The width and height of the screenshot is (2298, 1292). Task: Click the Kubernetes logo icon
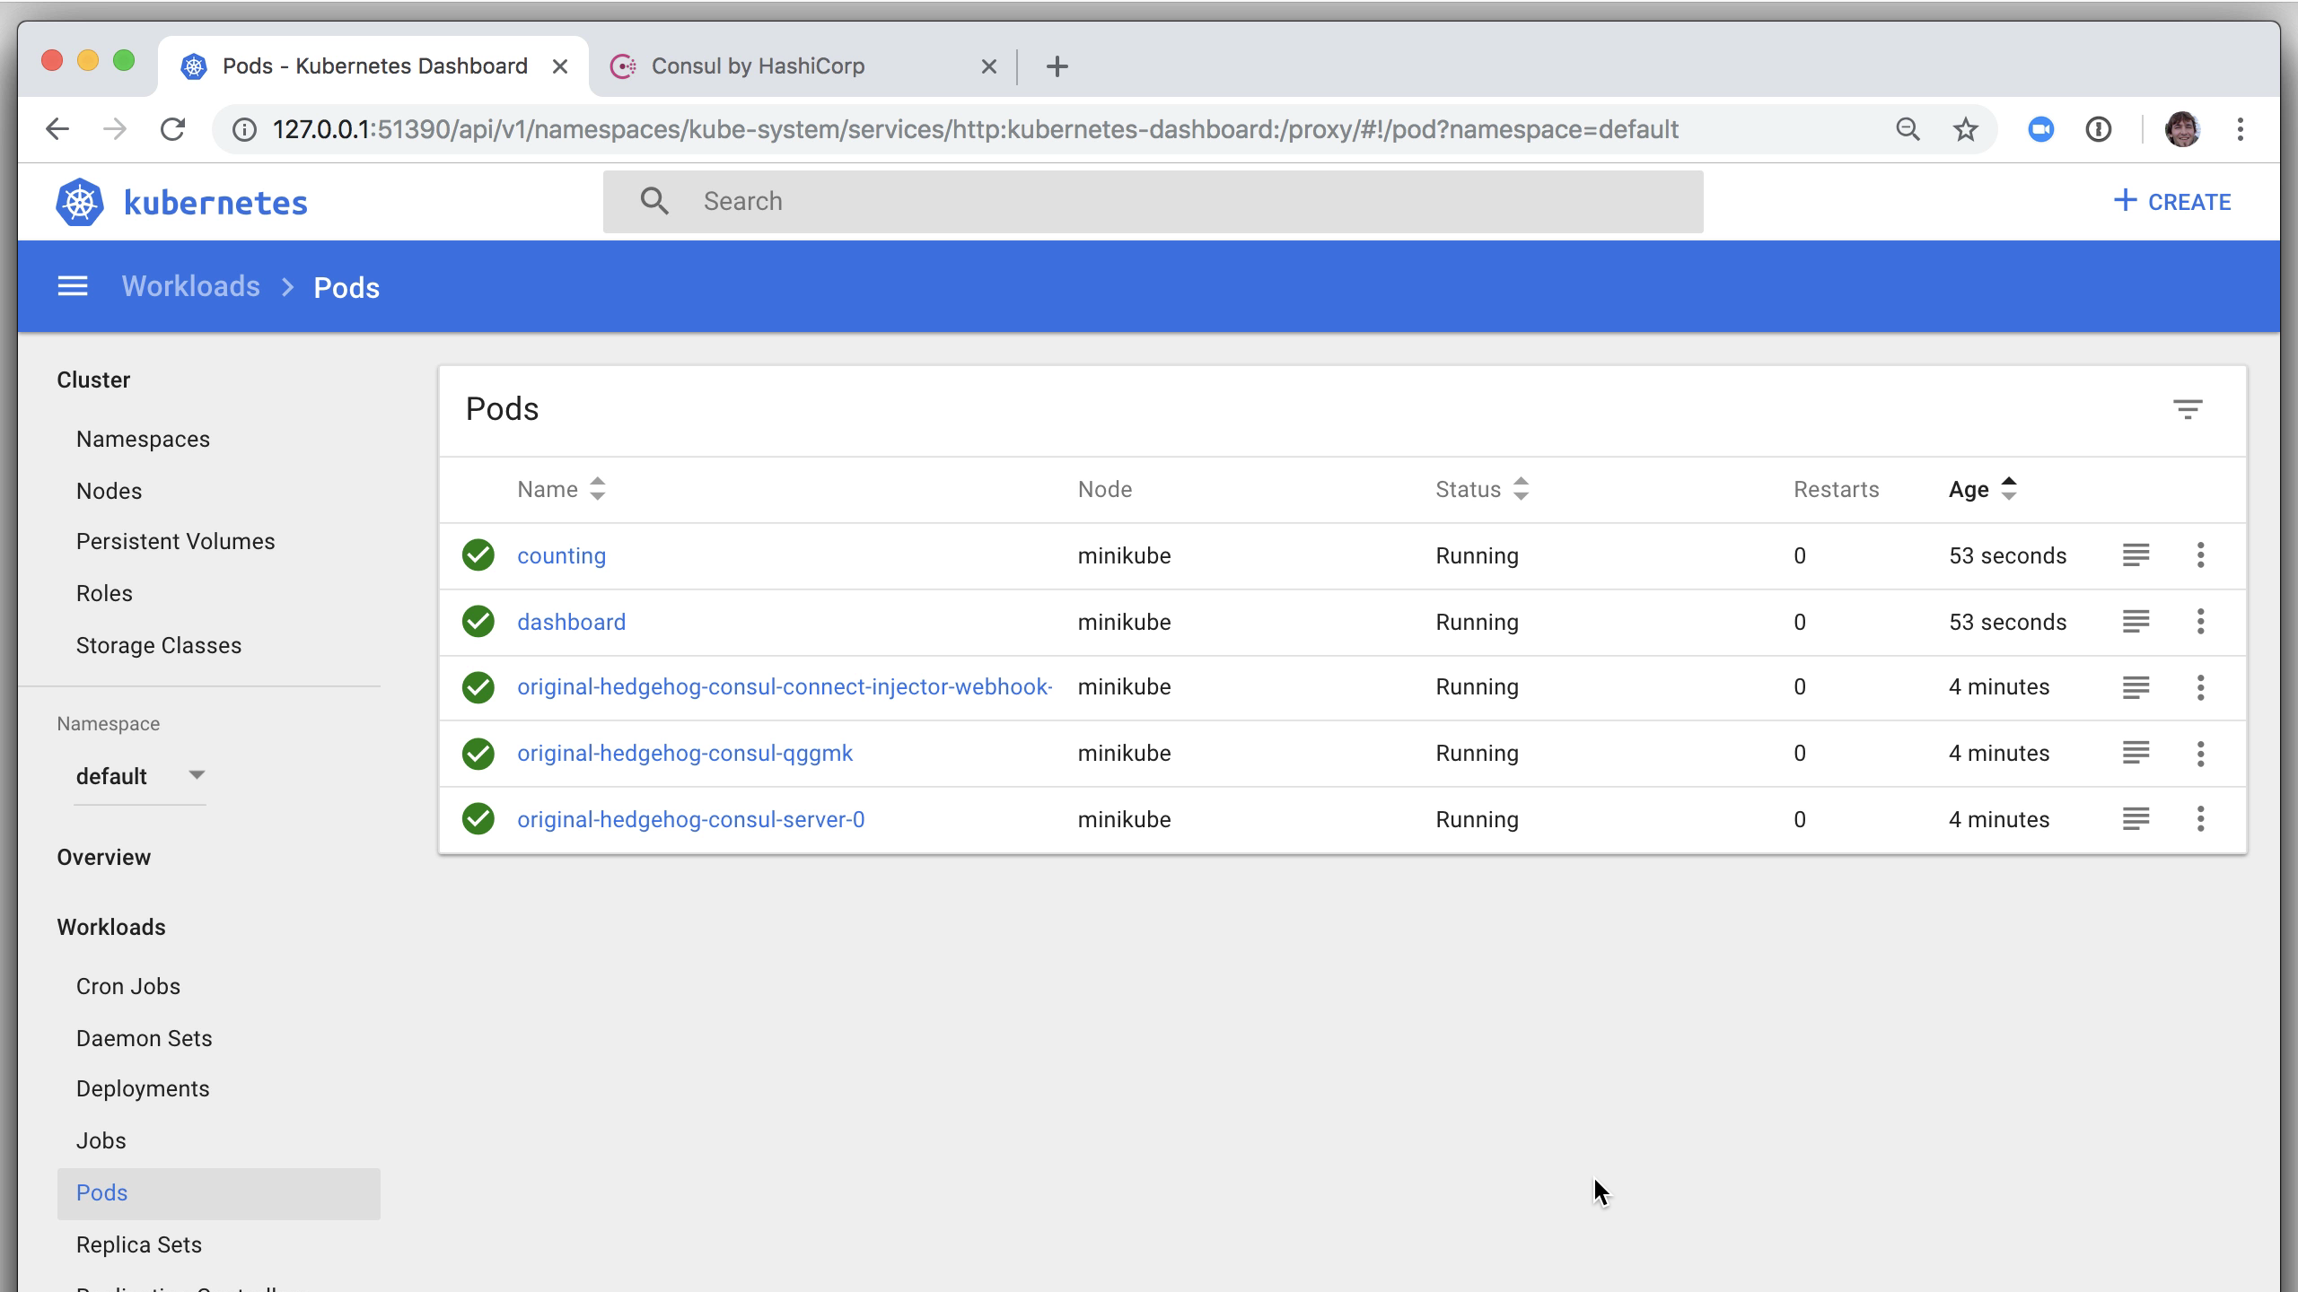point(80,203)
